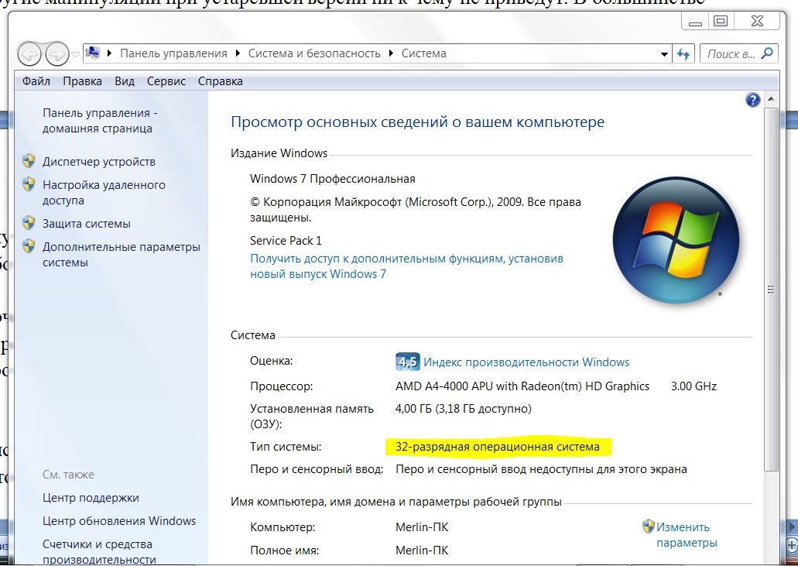
Task: Open help with the blue question mark
Action: pos(752,100)
